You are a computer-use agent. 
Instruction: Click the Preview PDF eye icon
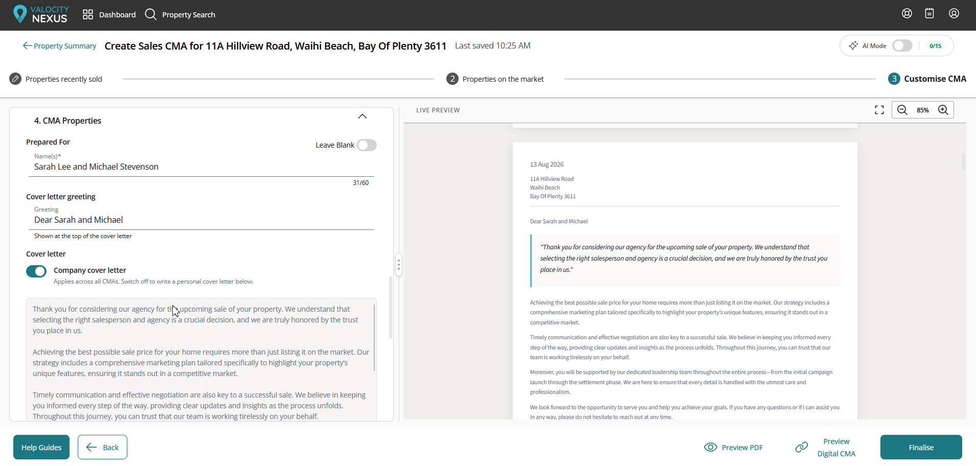[711, 447]
